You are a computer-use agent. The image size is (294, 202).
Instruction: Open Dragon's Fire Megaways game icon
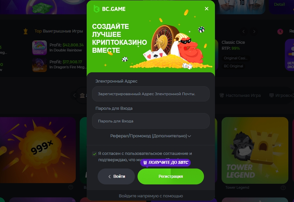pos(40,65)
